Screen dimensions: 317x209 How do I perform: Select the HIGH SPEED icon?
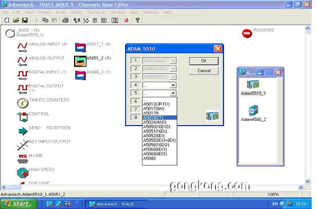pyautogui.click(x=22, y=173)
